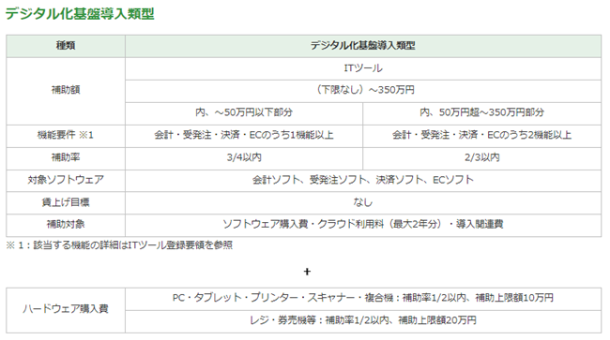Select the 賃上げ目標 row label
Image resolution: width=610 pixels, height=340 pixels.
tap(66, 202)
